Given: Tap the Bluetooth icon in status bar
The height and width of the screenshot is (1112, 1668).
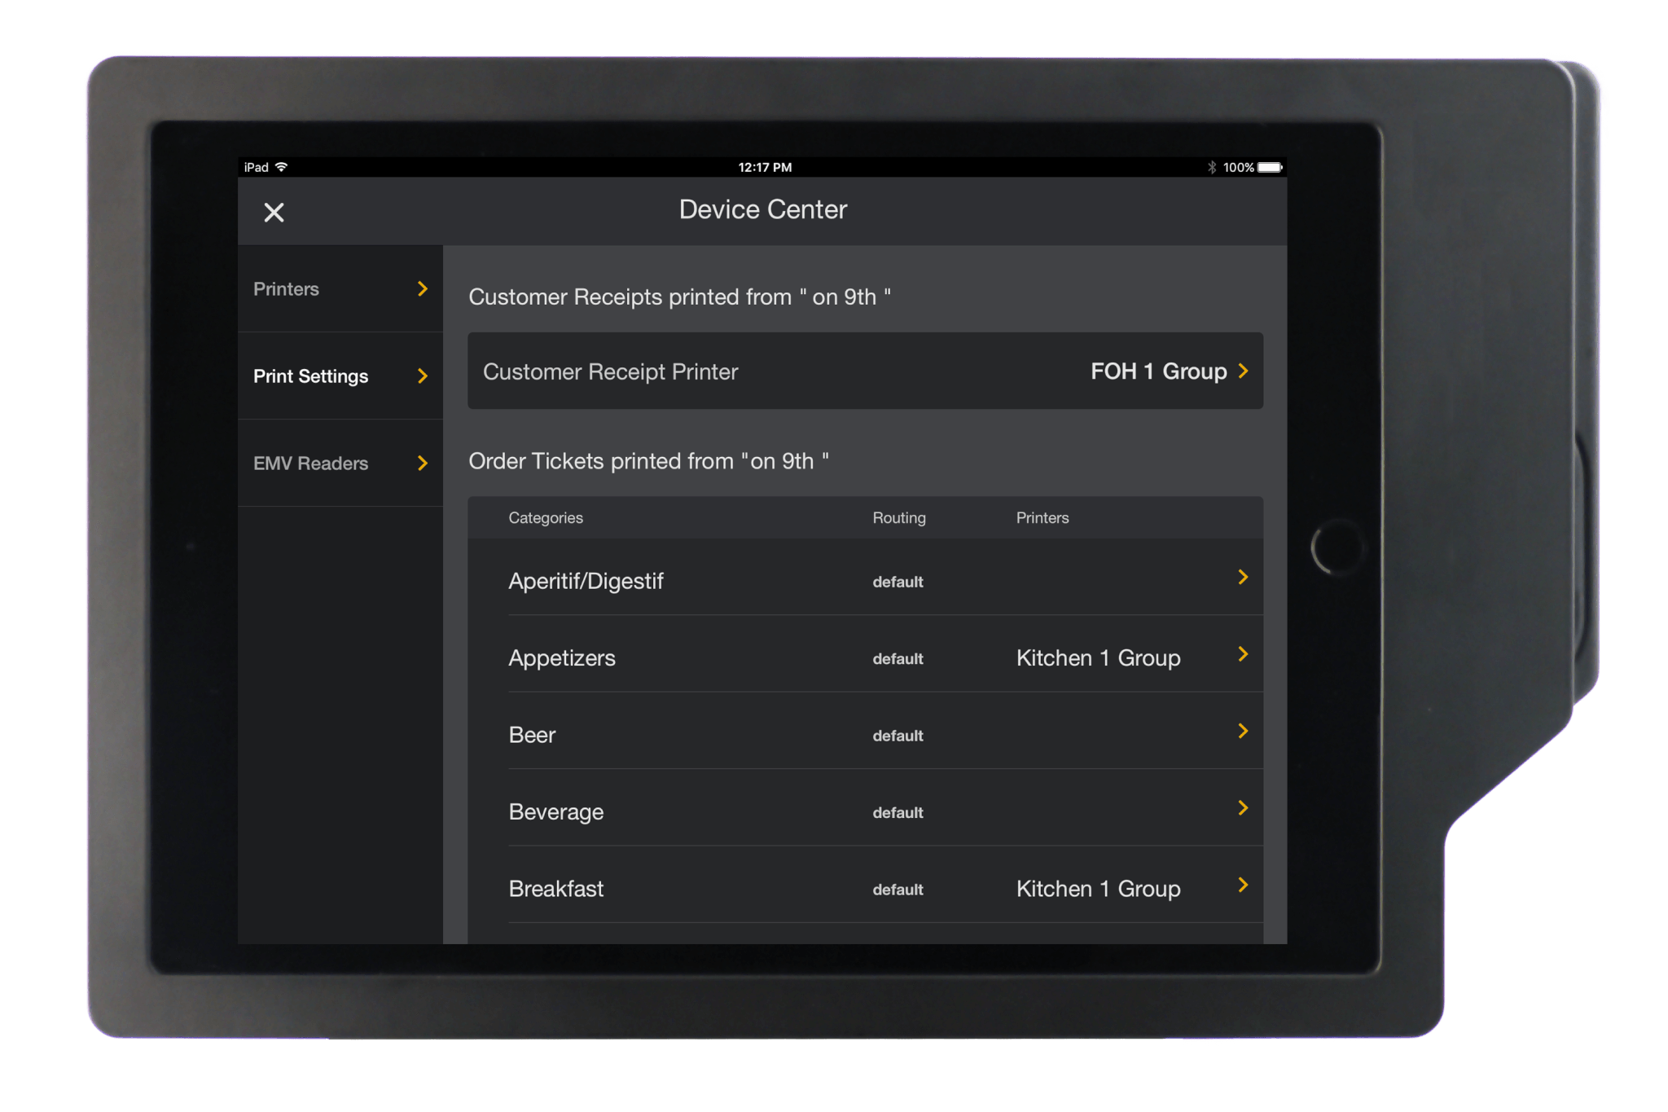Looking at the screenshot, I should click(1211, 167).
